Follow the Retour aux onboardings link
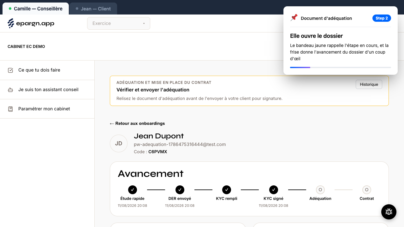 pos(137,124)
